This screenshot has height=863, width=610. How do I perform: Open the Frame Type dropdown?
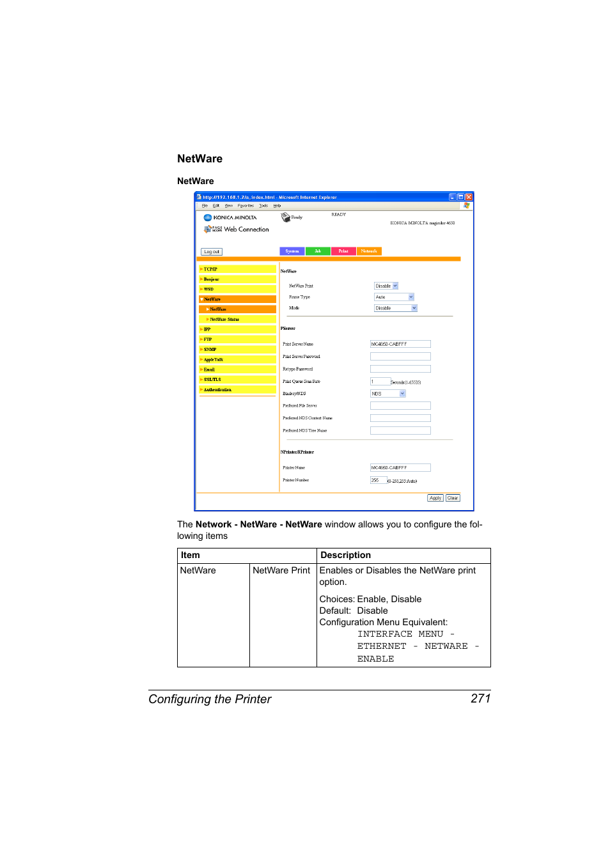tap(394, 297)
